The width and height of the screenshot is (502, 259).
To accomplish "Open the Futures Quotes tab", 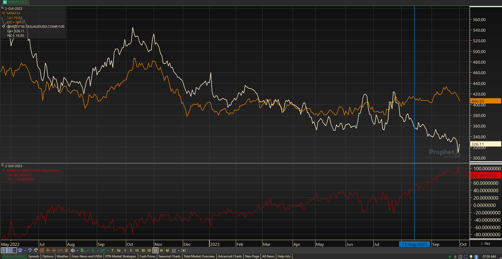I will tap(14, 256).
